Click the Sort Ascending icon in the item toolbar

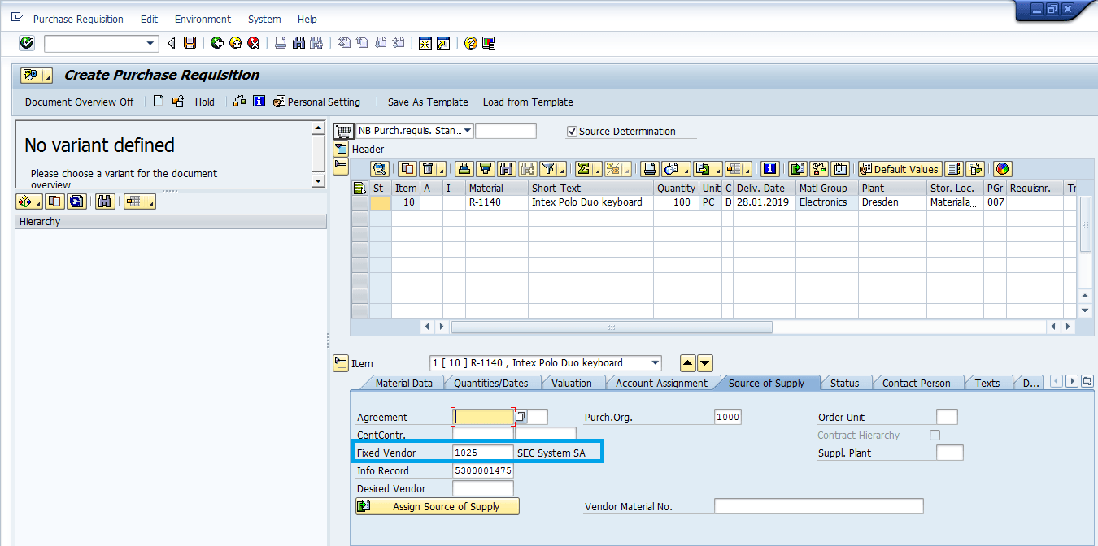(x=464, y=169)
